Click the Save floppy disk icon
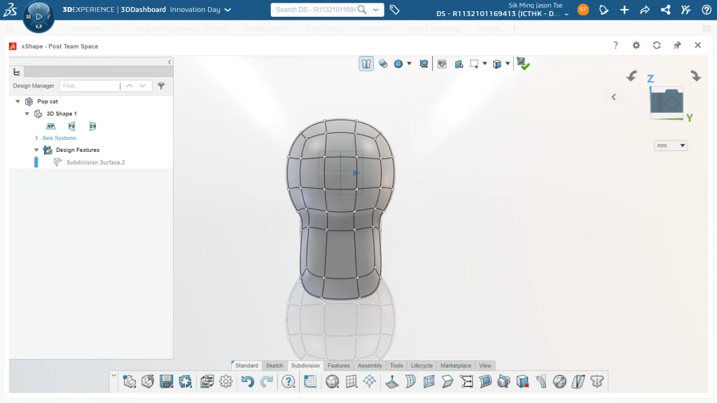The image size is (717, 403). 167,381
